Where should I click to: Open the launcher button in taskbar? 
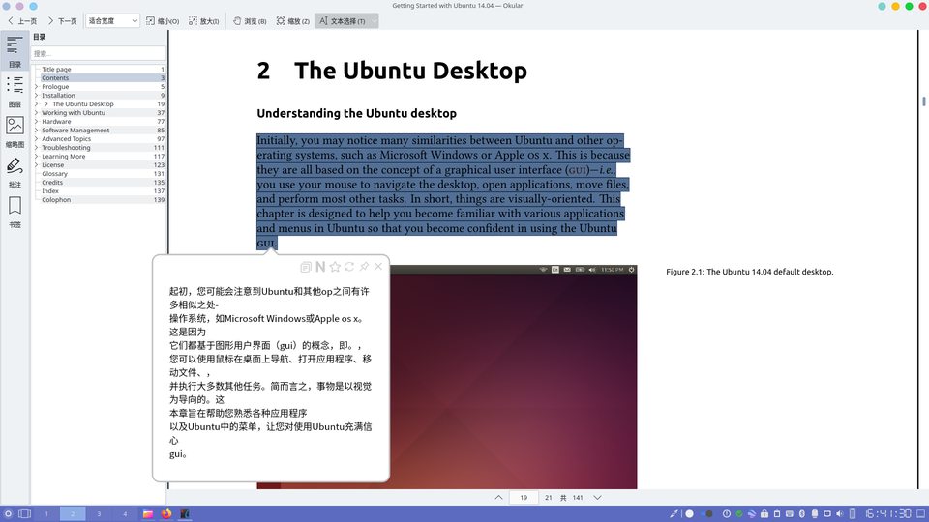9,513
